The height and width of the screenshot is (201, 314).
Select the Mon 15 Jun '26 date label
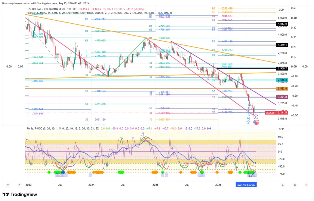tap(246, 185)
